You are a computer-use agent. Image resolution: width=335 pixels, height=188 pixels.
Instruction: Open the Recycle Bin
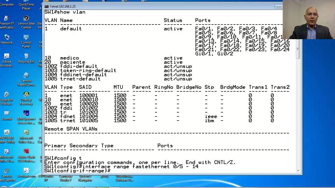tap(26, 58)
